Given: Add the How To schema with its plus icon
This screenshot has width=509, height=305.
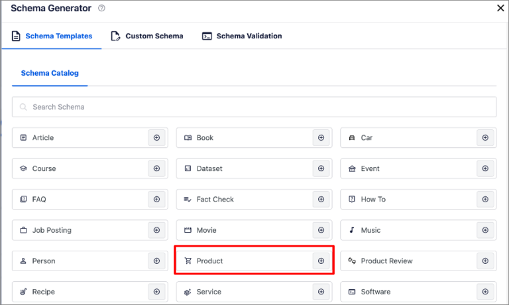Looking at the screenshot, I should (x=485, y=199).
